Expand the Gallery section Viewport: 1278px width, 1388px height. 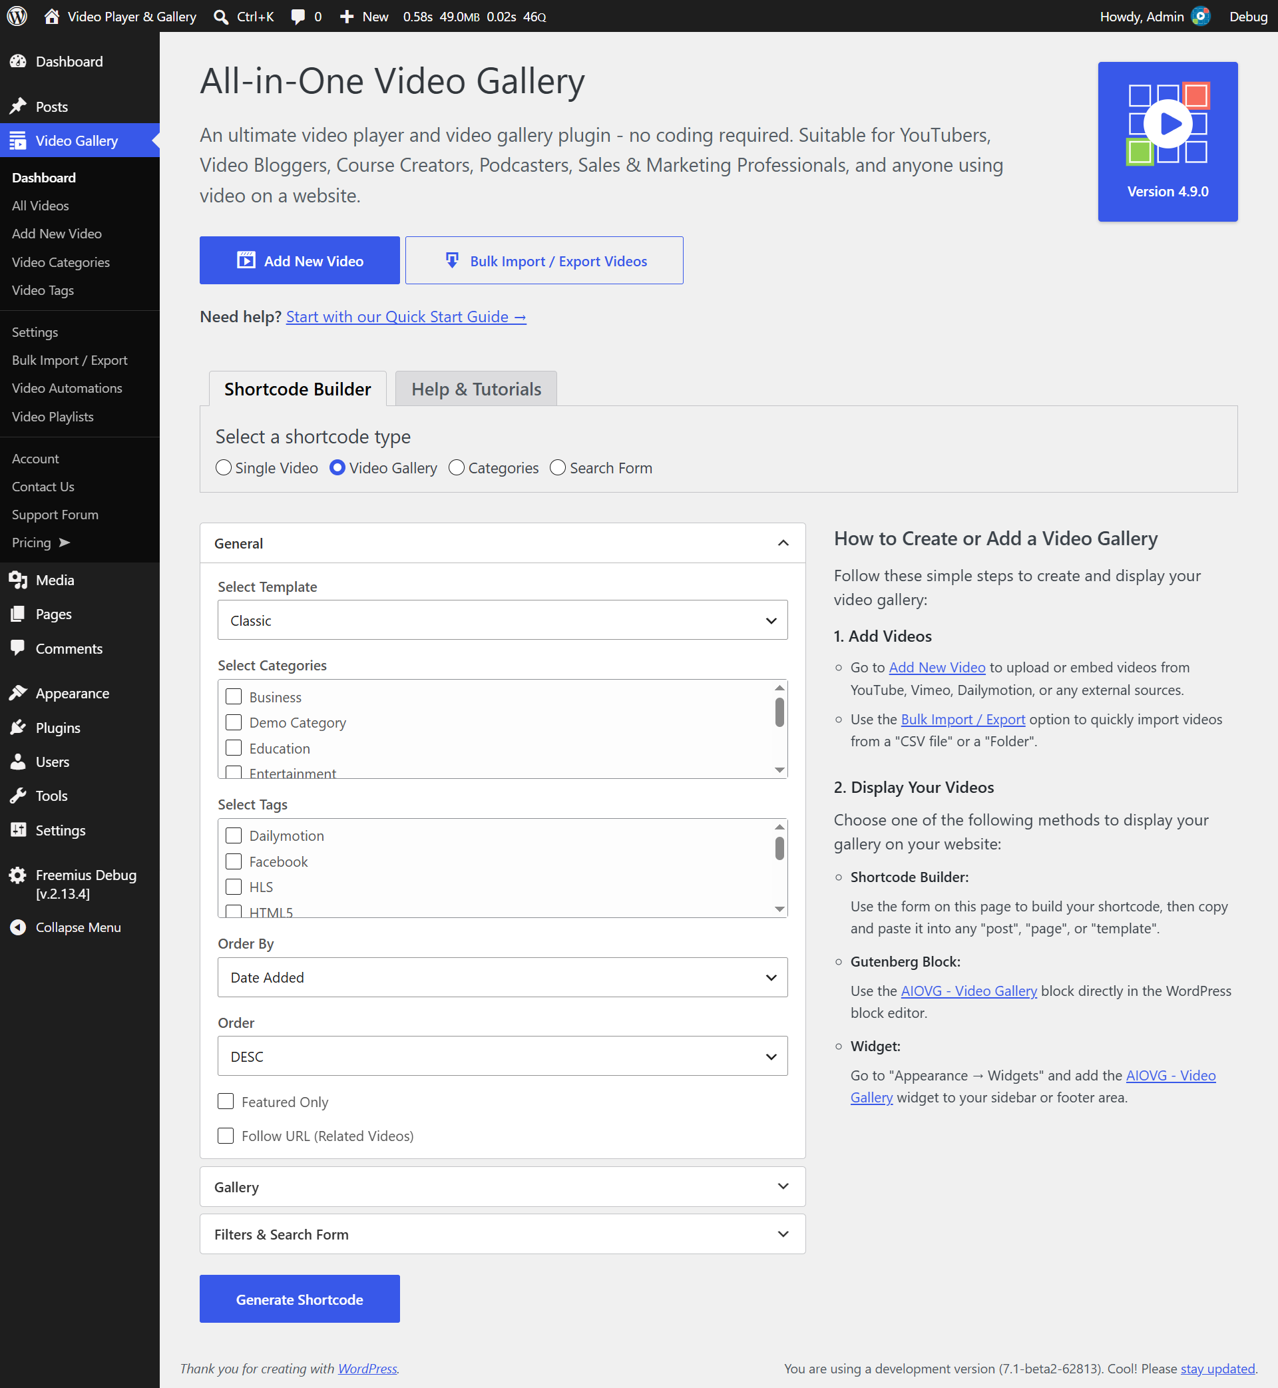click(x=503, y=1187)
